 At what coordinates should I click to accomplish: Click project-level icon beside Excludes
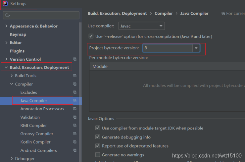75,92
